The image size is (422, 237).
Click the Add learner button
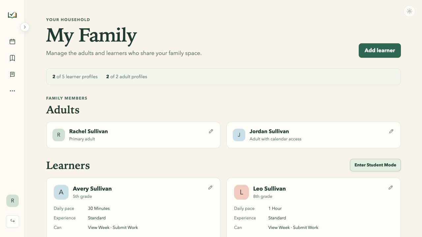[380, 50]
